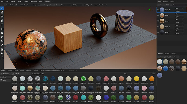This screenshot has height=104, width=187.
Task: Go back using the browser left chevron
Action: pos(26,74)
